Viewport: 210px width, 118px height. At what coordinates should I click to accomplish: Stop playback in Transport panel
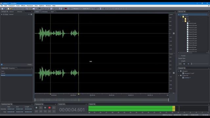[x=36, y=108]
